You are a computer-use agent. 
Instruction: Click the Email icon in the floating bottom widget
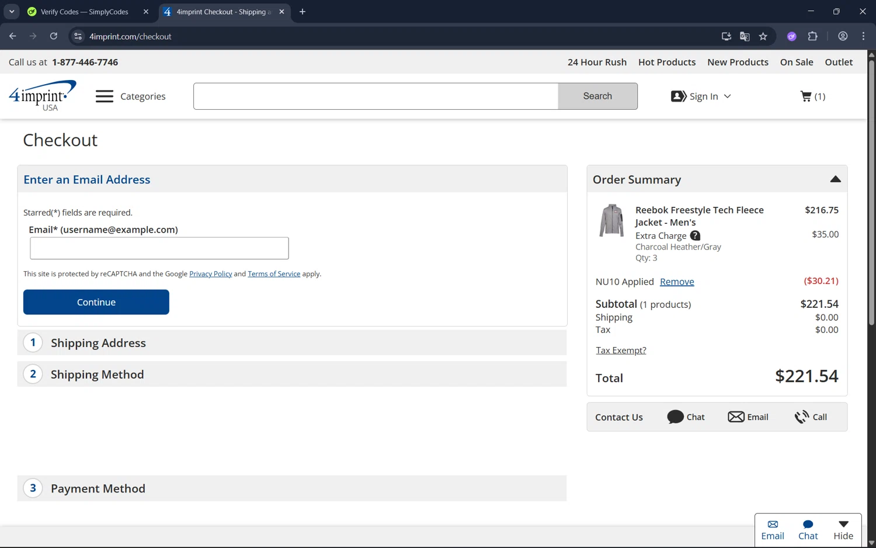[x=773, y=529]
